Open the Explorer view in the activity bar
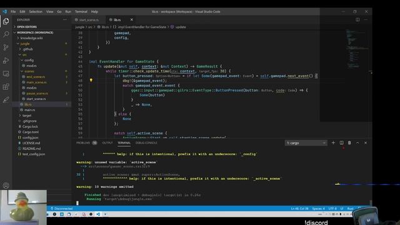400x225 pixels. (6, 21)
